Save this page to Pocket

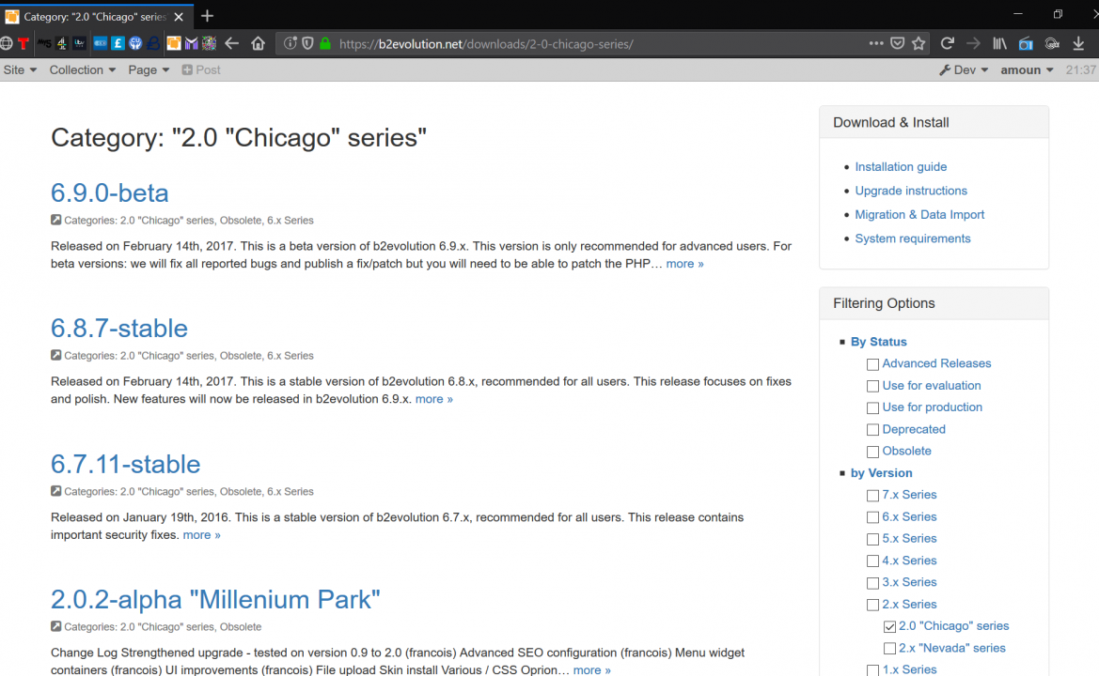(x=898, y=43)
